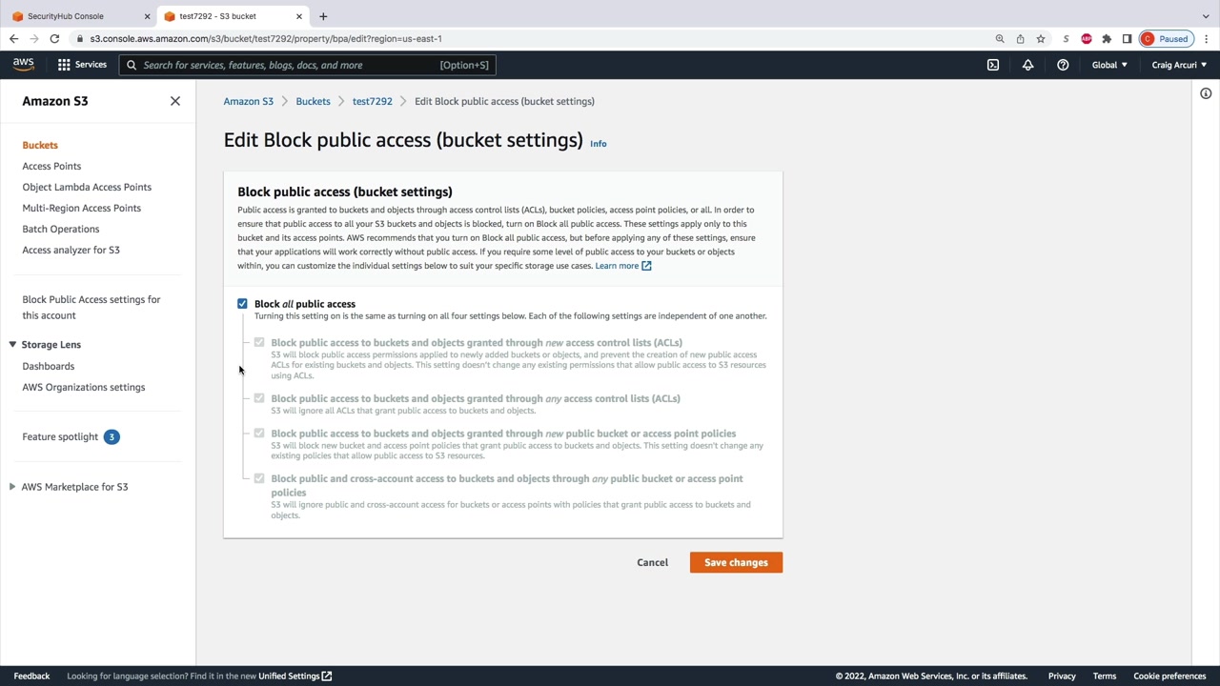The width and height of the screenshot is (1220, 686).
Task: Open the Services grid menu
Action: [x=82, y=65]
